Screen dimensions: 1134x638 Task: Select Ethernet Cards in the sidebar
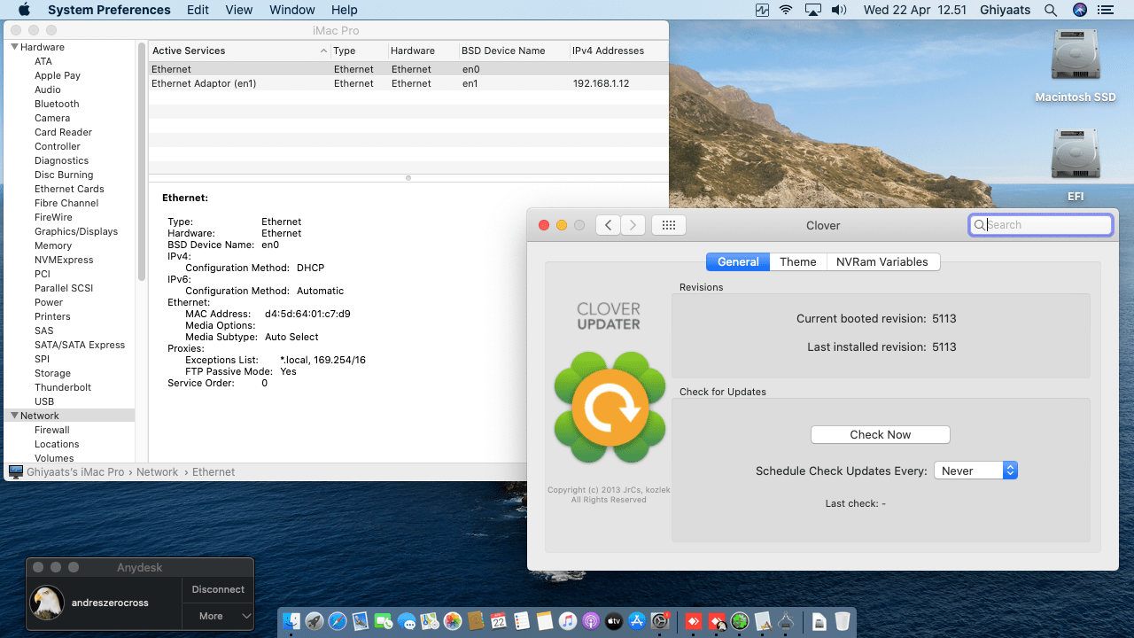[69, 189]
